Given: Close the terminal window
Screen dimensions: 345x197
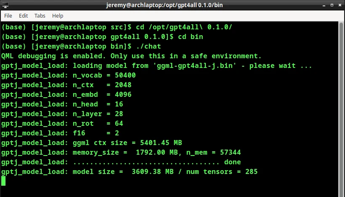Looking at the screenshot, I should (340, 5).
